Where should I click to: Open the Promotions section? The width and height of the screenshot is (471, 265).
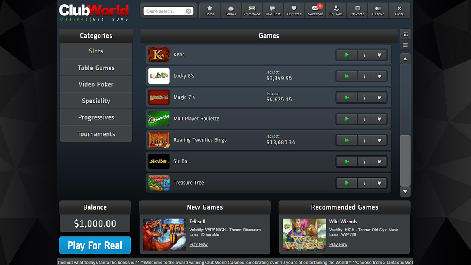pyautogui.click(x=252, y=11)
